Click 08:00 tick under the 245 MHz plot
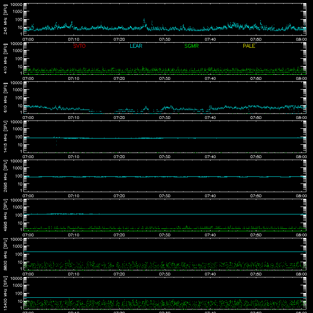 tap(301, 40)
